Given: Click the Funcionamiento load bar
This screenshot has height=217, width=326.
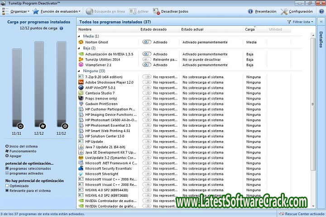Looking at the screenshot, I should click(39, 84).
